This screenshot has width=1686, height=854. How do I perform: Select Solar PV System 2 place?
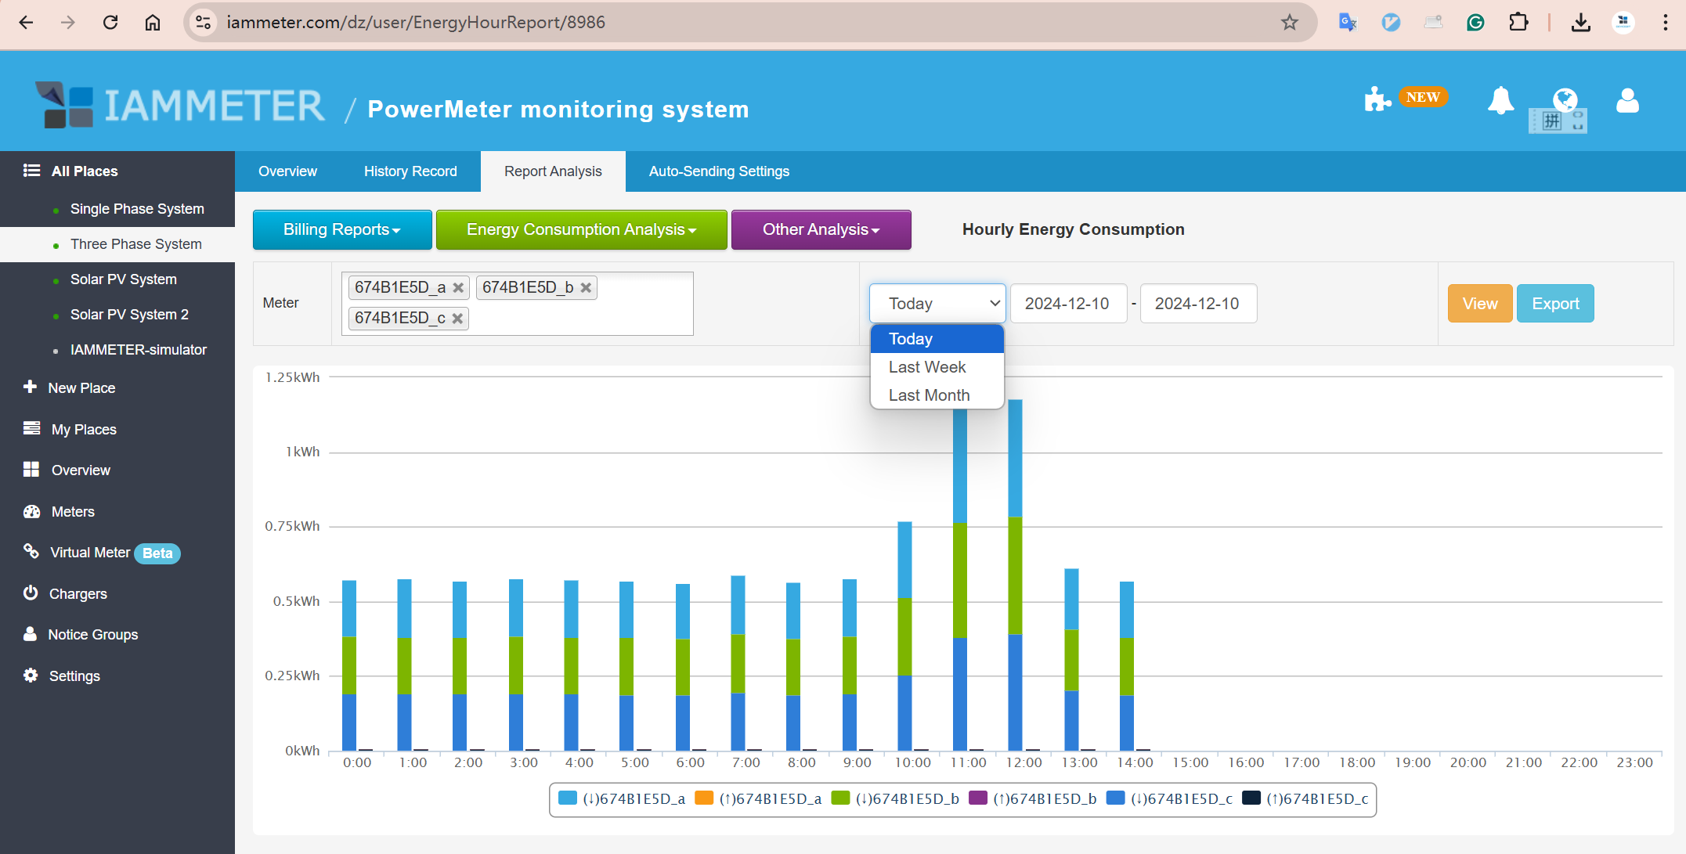coord(129,315)
